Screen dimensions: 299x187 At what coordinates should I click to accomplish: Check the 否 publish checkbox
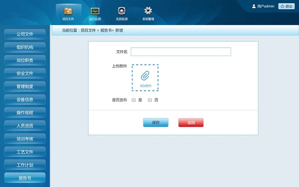click(x=150, y=100)
